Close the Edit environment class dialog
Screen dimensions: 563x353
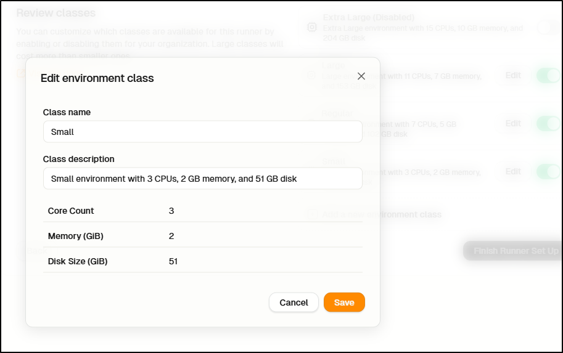point(361,76)
